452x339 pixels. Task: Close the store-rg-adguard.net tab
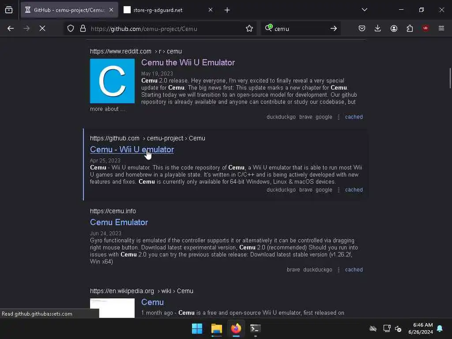211,10
